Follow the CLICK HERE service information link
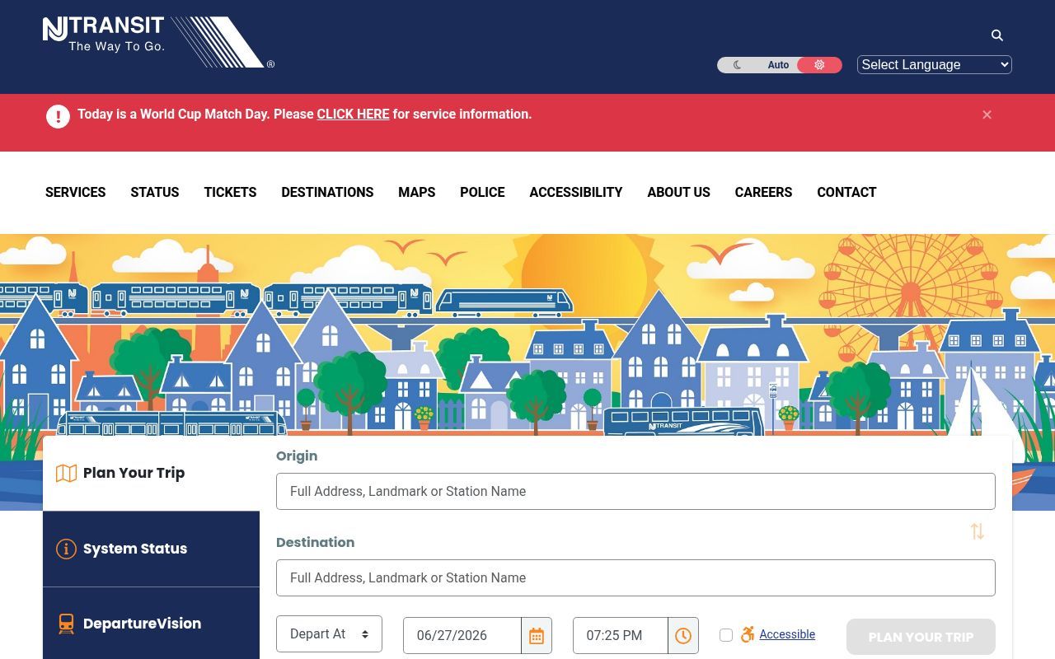This screenshot has width=1055, height=659. pyautogui.click(x=353, y=115)
